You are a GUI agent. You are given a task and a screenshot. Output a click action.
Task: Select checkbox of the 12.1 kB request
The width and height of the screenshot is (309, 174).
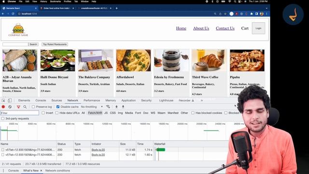pos(3,155)
